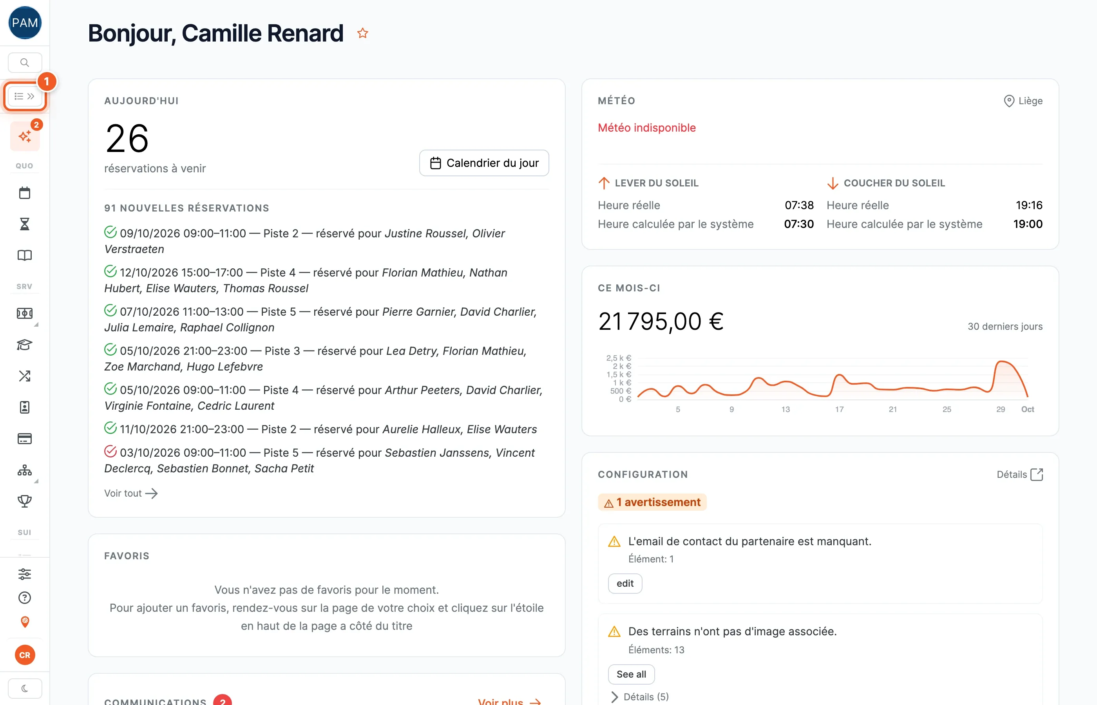Click the edit button for missing partner email

click(x=625, y=583)
